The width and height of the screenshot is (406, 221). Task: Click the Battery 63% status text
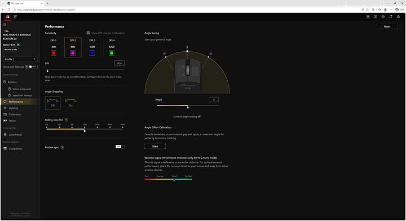10,45
